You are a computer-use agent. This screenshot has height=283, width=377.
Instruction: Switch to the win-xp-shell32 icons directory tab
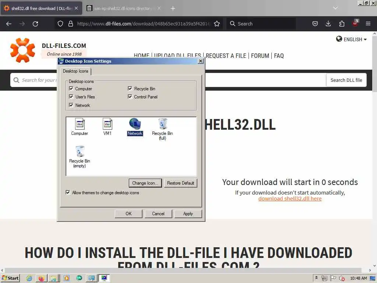point(123,8)
